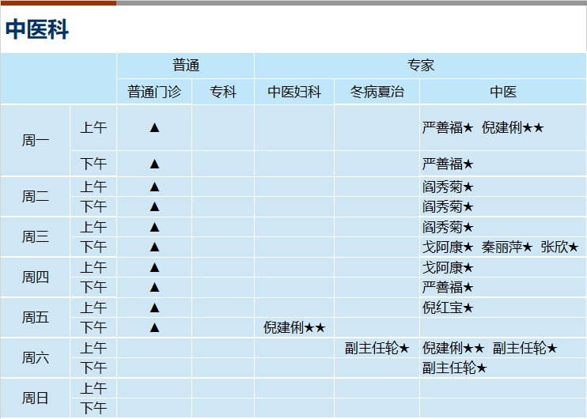This screenshot has width=587, height=419.
Task: Select the 专家 column group header
Action: pos(420,66)
